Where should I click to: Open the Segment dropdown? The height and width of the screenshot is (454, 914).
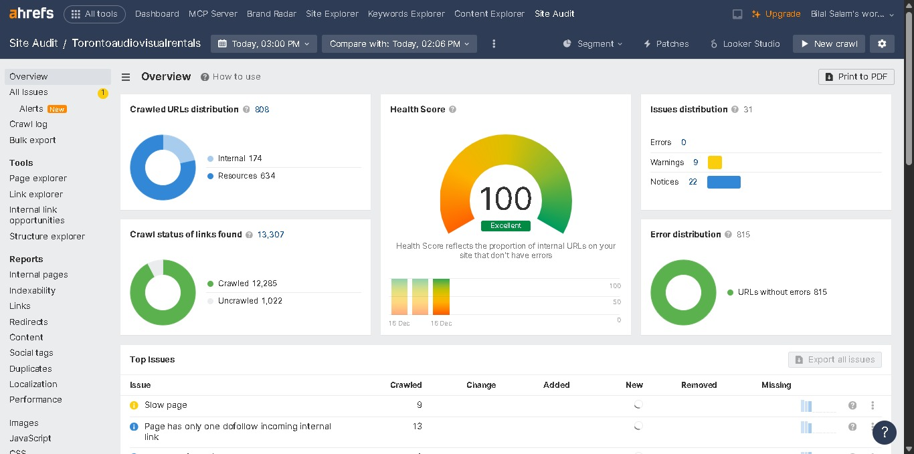[593, 43]
